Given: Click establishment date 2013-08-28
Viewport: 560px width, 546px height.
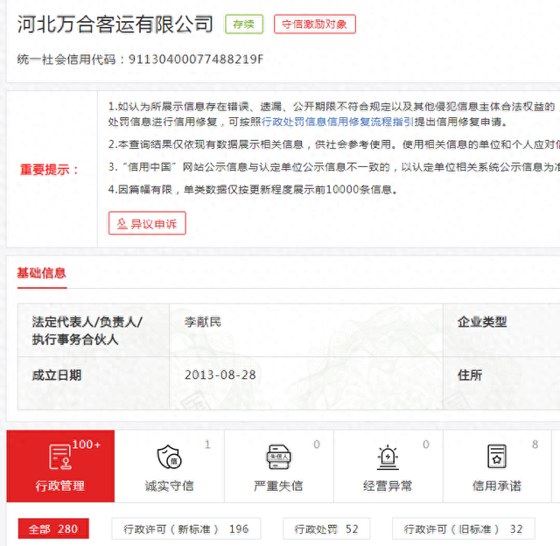Looking at the screenshot, I should tap(220, 375).
